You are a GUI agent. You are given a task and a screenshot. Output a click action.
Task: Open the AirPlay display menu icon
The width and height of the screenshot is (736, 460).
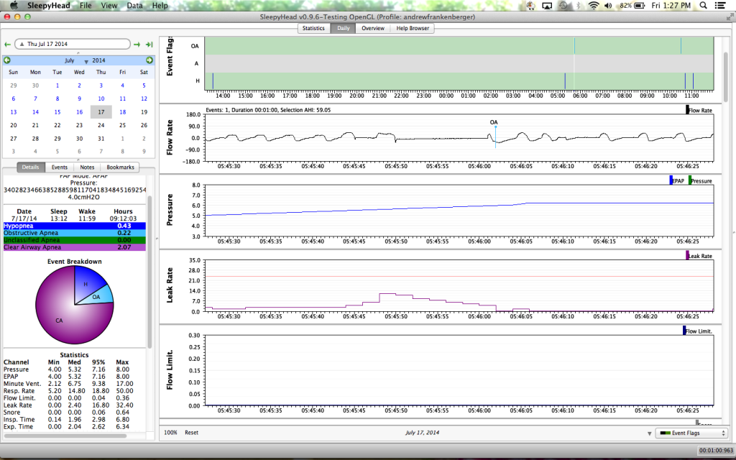tap(546, 5)
